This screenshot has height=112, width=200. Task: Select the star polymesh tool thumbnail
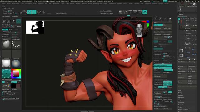point(194,4)
